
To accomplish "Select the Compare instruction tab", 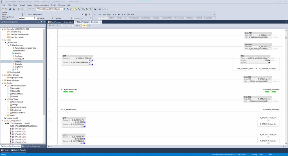I will [x=156, y=18].
